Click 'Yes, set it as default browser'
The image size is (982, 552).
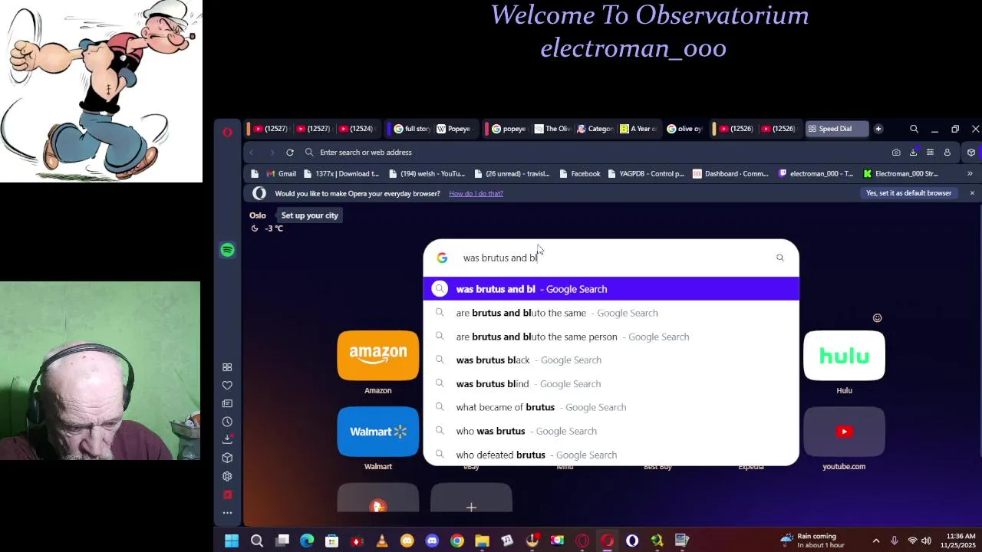(x=908, y=193)
